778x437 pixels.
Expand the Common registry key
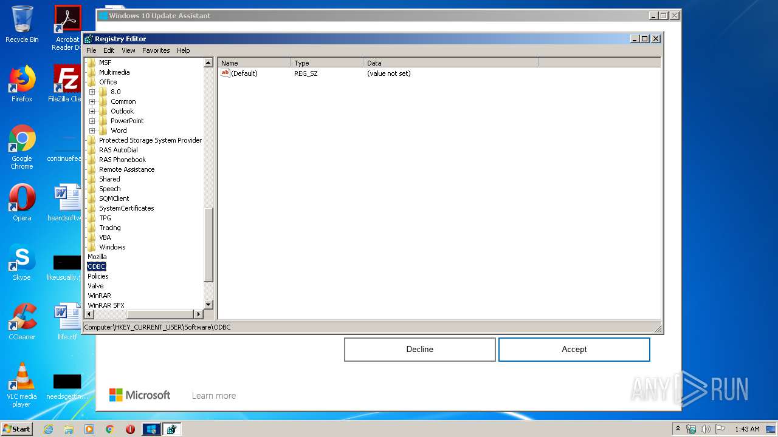pyautogui.click(x=92, y=101)
